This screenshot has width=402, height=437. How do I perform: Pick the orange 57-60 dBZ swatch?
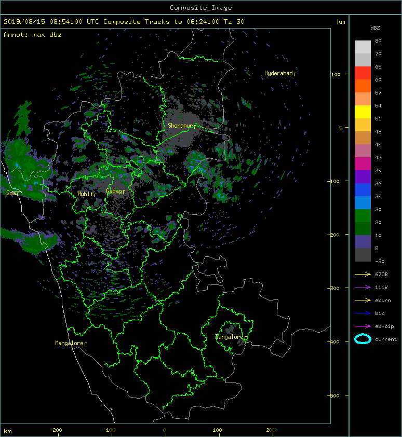(363, 86)
